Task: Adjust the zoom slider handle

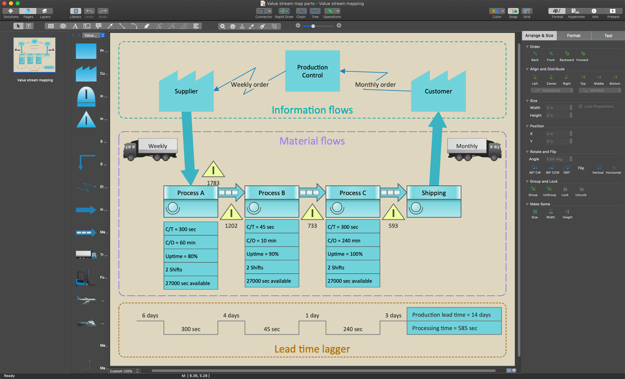Action: point(313,26)
